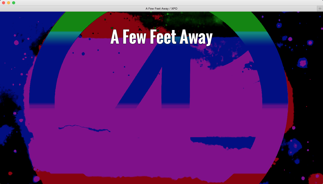Close the window with the red button
Image resolution: width=323 pixels, height=184 pixels.
[4, 3]
